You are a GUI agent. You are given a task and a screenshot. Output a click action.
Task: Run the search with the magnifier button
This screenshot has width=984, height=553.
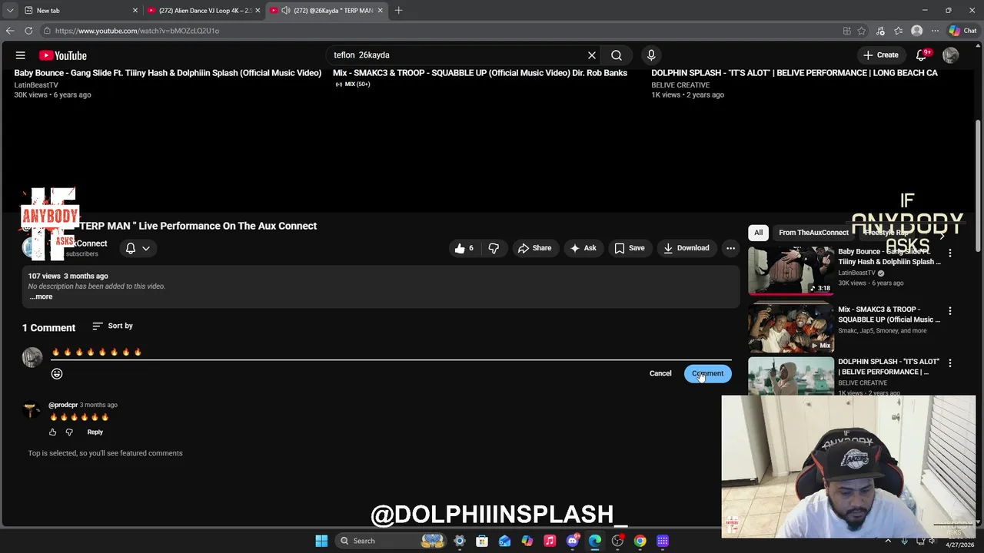point(617,55)
